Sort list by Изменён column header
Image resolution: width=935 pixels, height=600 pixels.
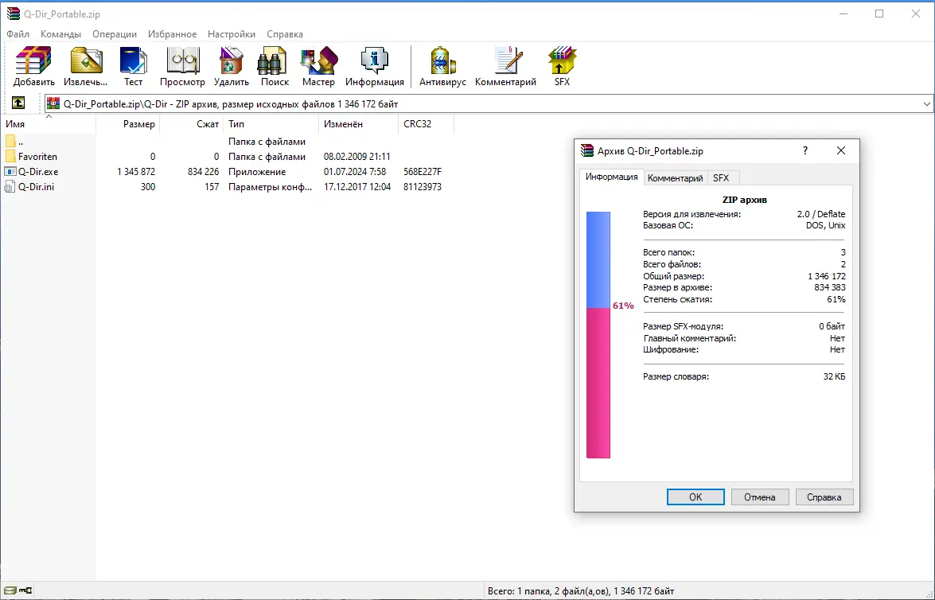pos(358,124)
